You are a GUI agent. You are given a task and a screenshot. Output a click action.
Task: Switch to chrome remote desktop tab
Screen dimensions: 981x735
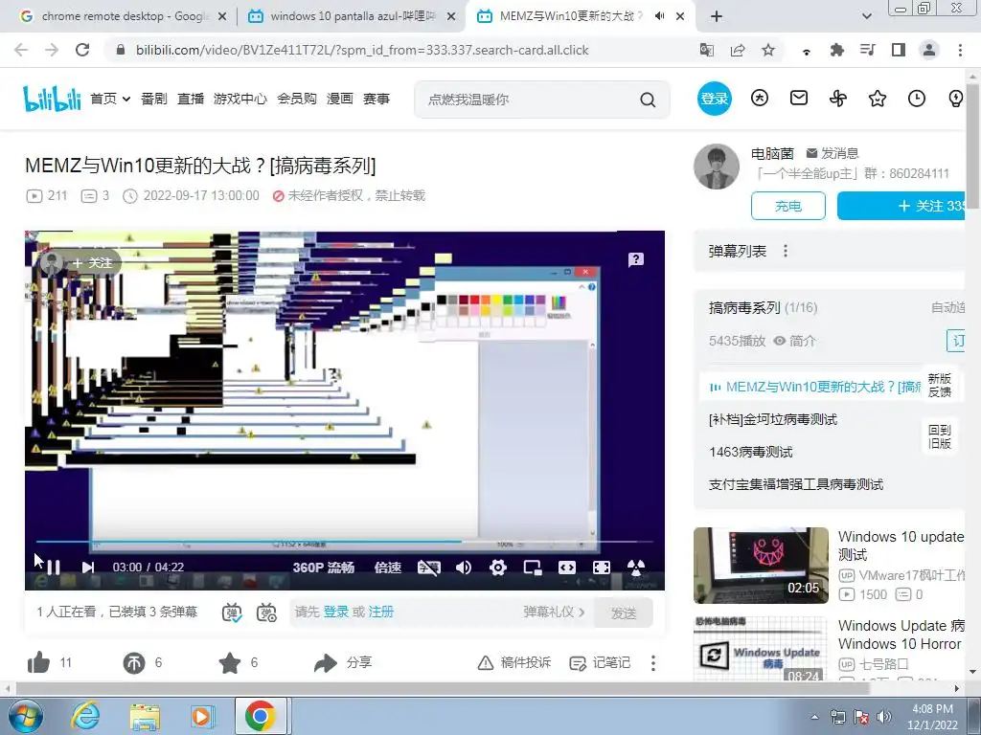click(x=123, y=16)
